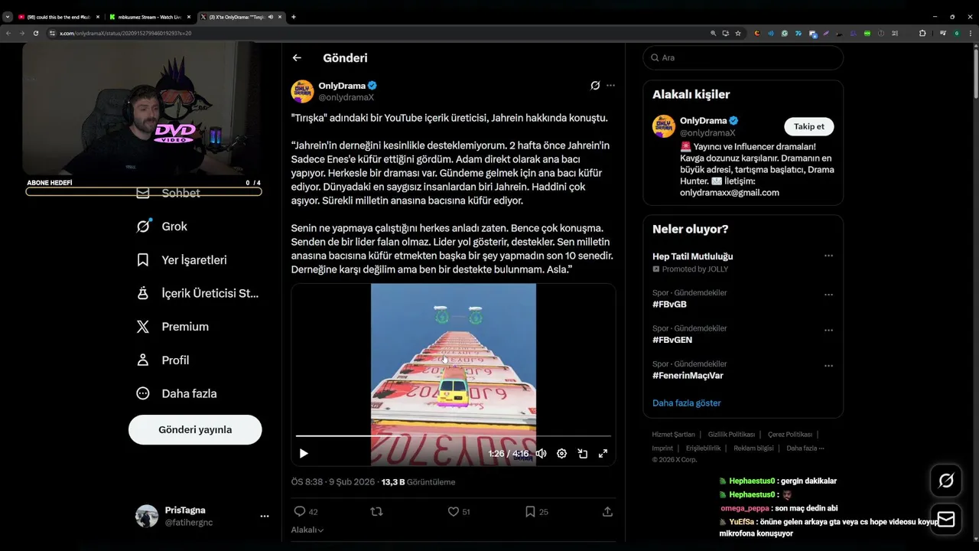The image size is (979, 551).
Task: Toggle picture-in-picture on the video
Action: pyautogui.click(x=582, y=453)
